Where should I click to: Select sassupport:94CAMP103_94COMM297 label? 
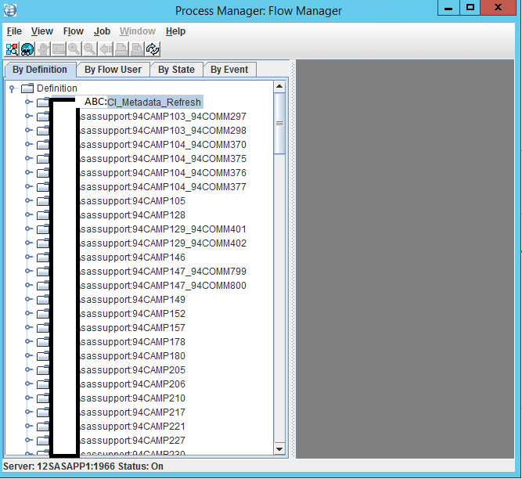click(164, 117)
